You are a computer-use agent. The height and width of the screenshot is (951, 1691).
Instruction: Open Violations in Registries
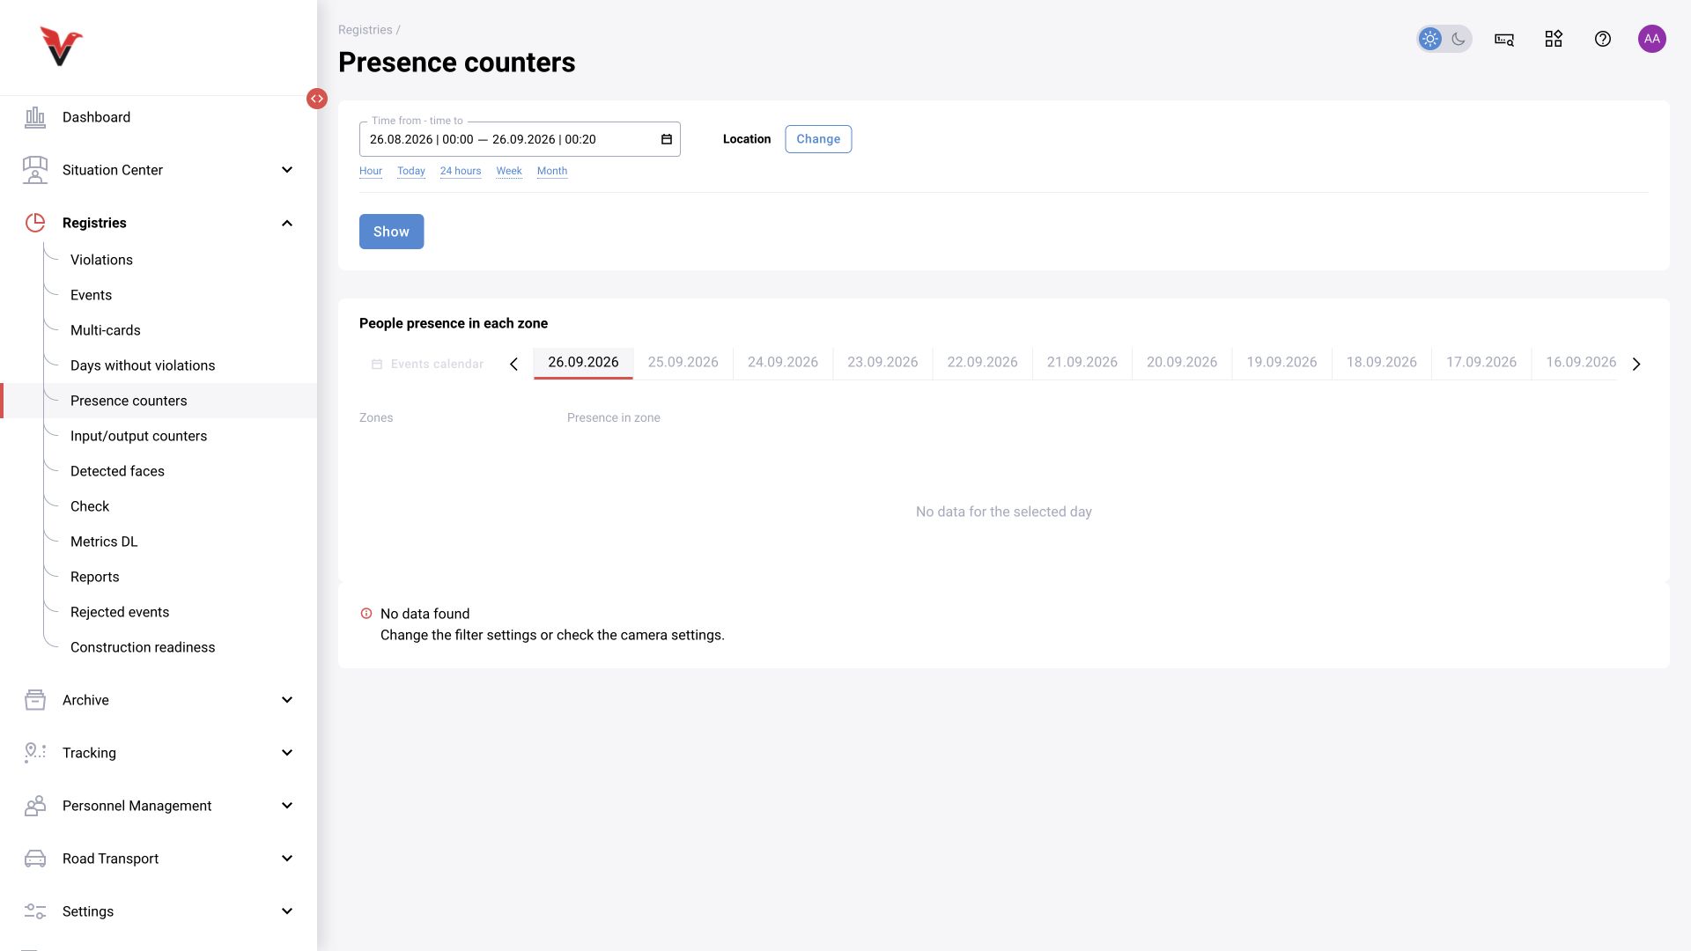point(101,260)
